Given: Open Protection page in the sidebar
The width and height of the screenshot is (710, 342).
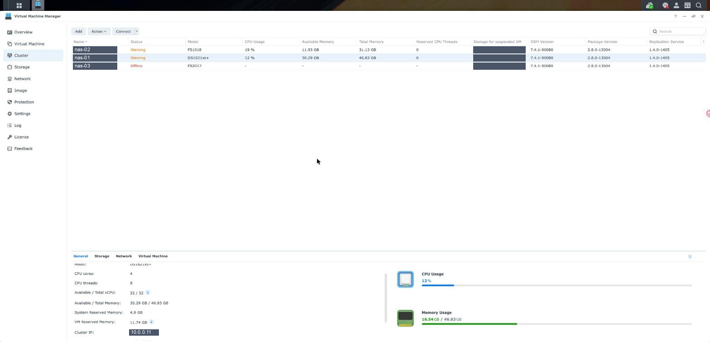Looking at the screenshot, I should [x=33, y=102].
